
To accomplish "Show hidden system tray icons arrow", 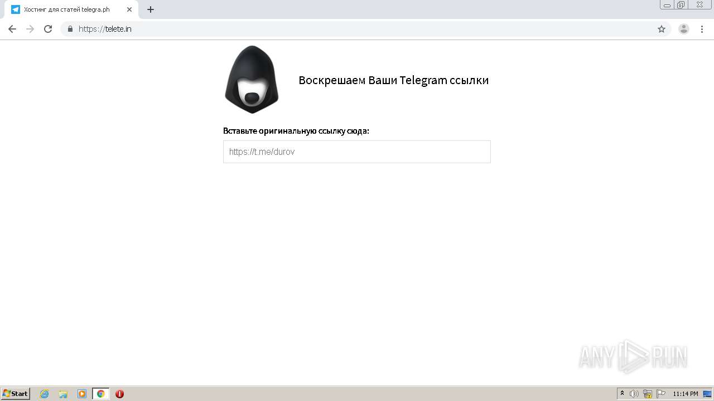I will [623, 394].
